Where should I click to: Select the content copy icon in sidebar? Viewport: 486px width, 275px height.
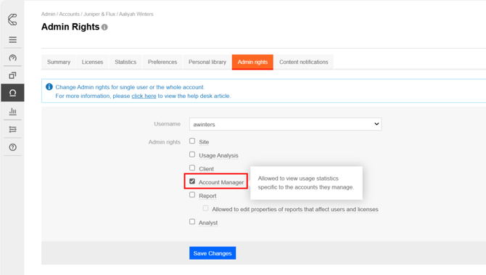pyautogui.click(x=13, y=75)
